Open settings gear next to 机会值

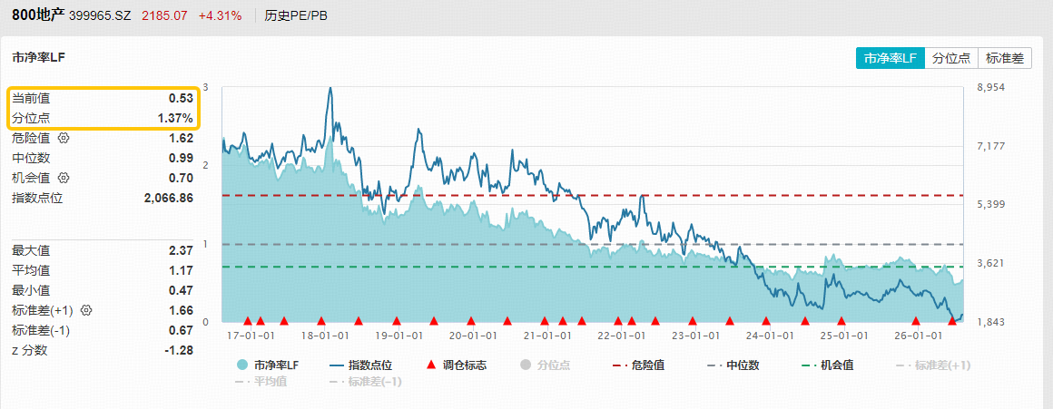click(64, 178)
